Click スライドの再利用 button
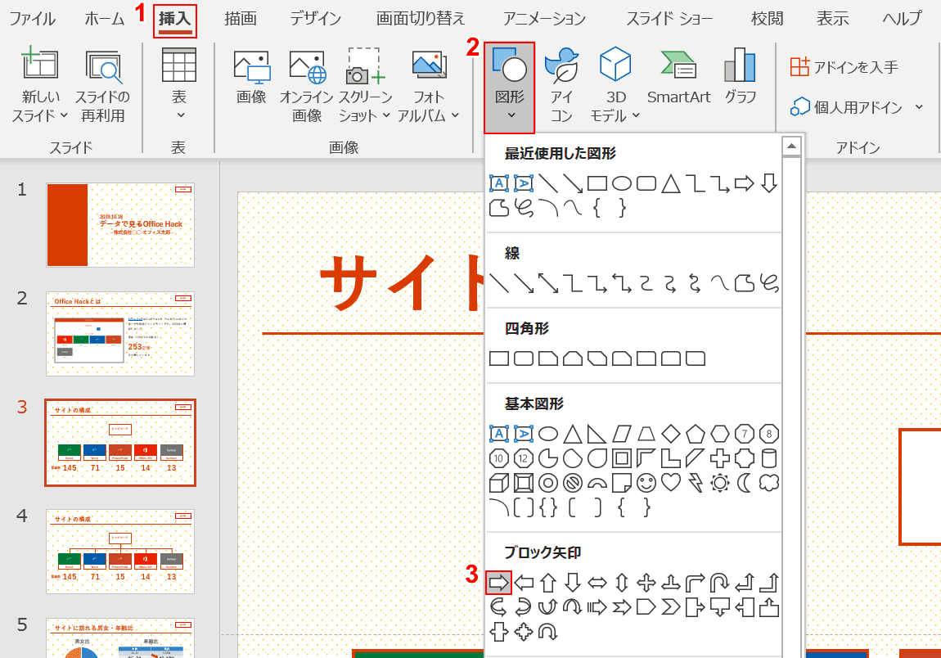The height and width of the screenshot is (658, 941). coord(102,86)
